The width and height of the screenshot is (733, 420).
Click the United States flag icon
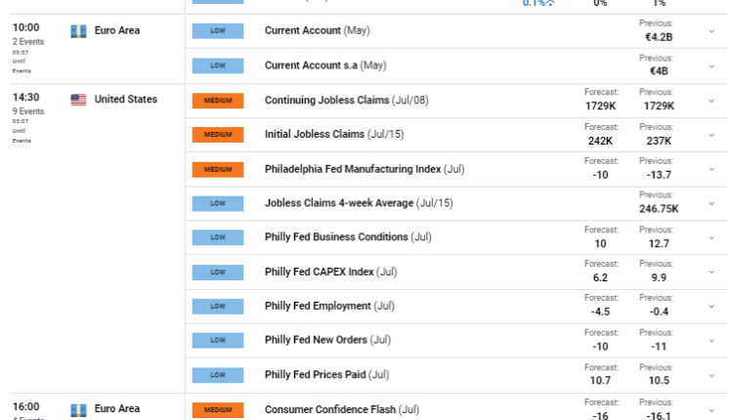78,100
